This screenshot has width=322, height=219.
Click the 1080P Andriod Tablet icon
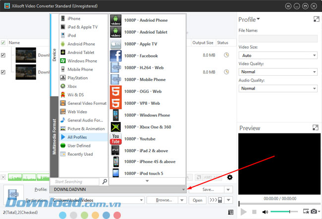pos(116,32)
